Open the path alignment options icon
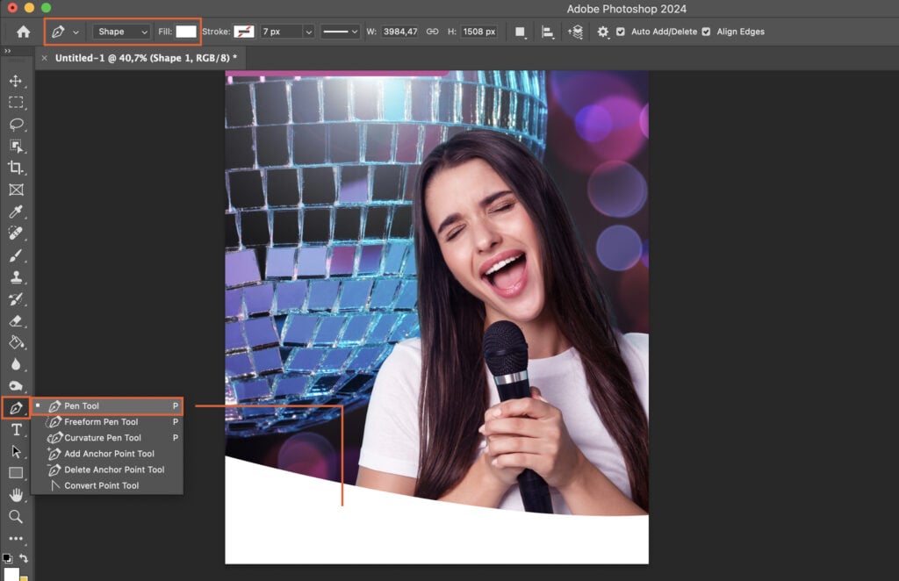 [546, 31]
